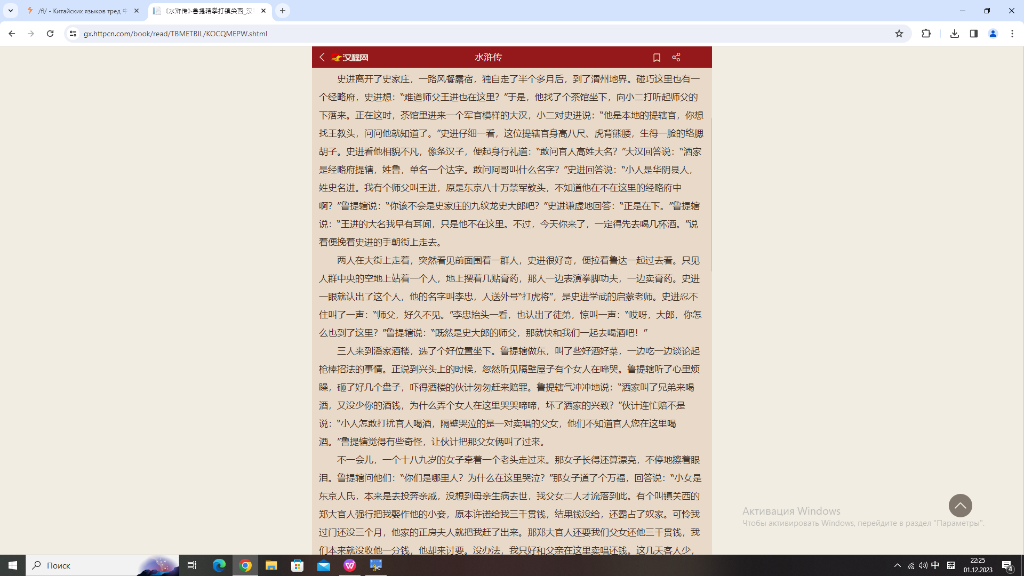Click the scroll-to-top round button
Image resolution: width=1024 pixels, height=576 pixels.
960,505
